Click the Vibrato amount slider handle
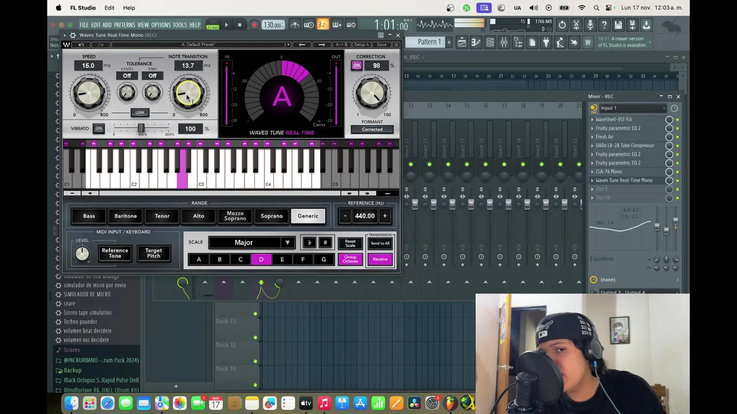 coord(141,128)
